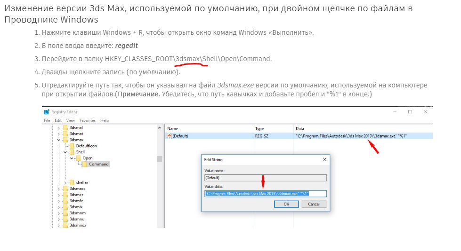461x251 pixels.
Task: Minimize the Registry Editor window
Action: point(395,112)
